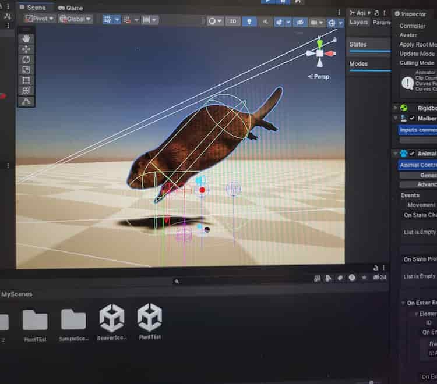Image resolution: width=437 pixels, height=384 pixels.
Task: Select the Rect tool
Action: click(x=26, y=80)
